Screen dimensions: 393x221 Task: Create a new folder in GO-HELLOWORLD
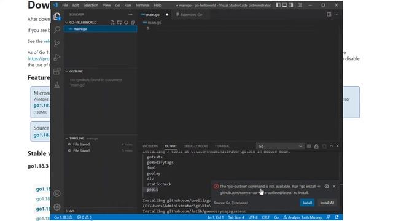pos(119,22)
